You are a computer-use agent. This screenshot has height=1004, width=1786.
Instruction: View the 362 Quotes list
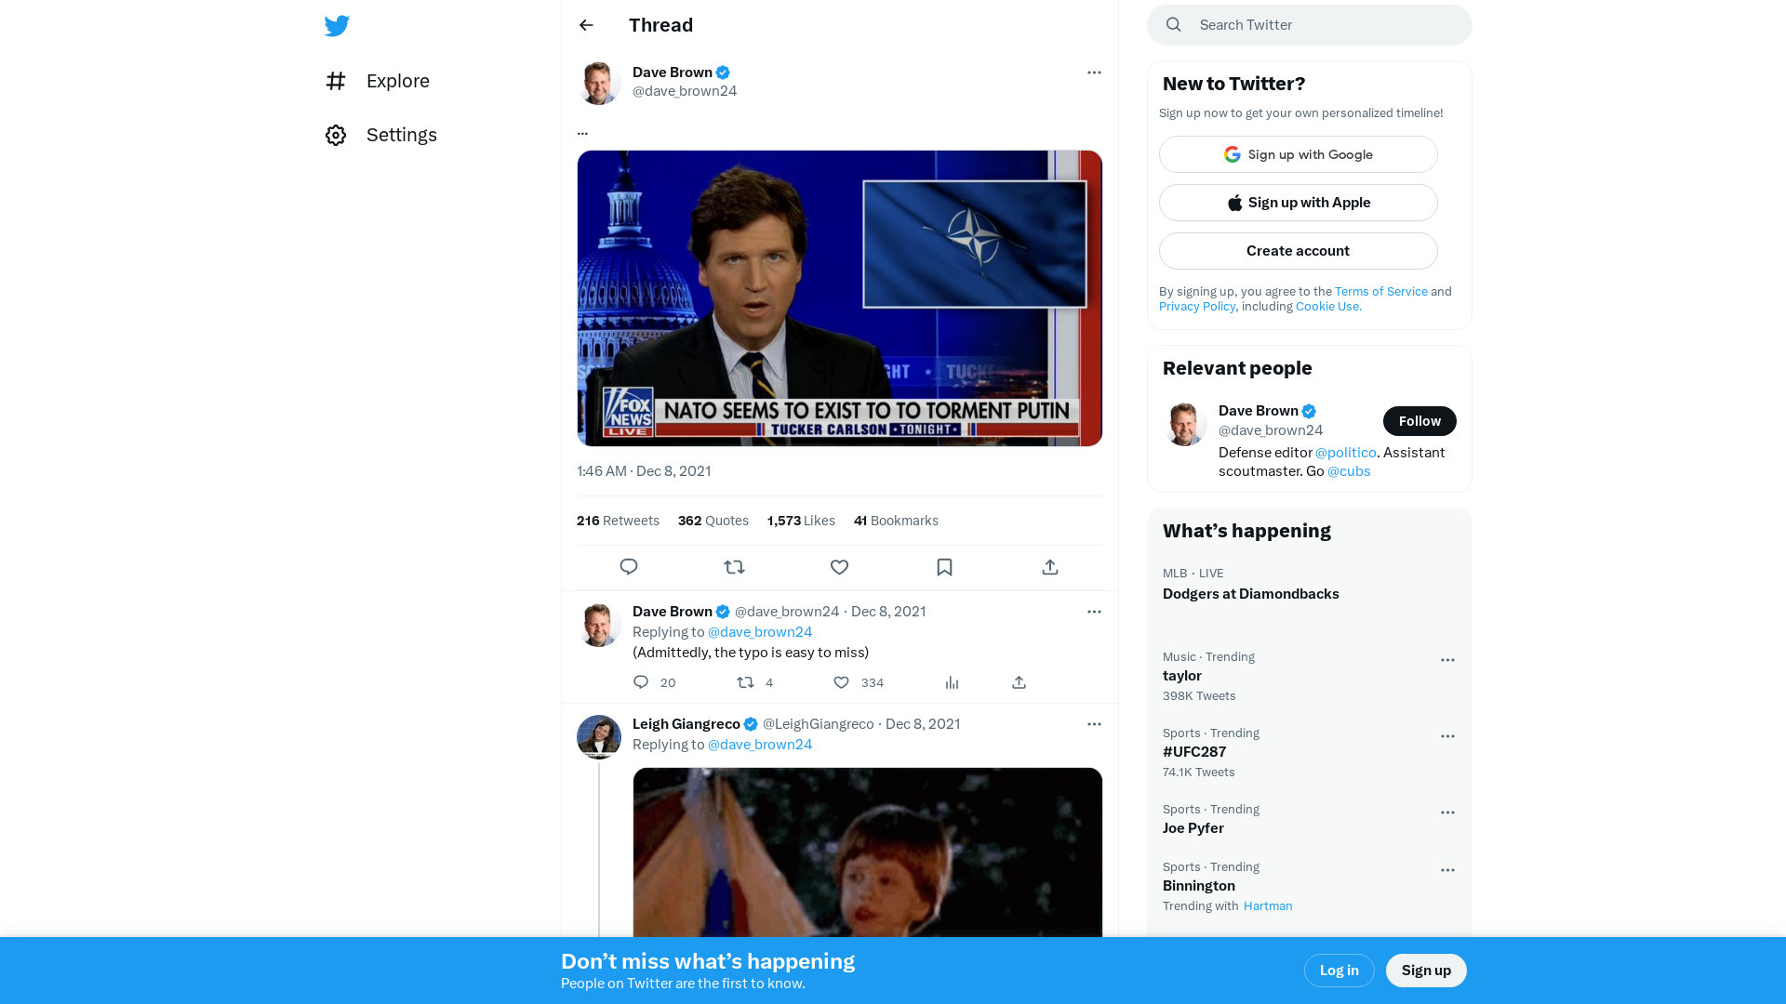point(713,521)
